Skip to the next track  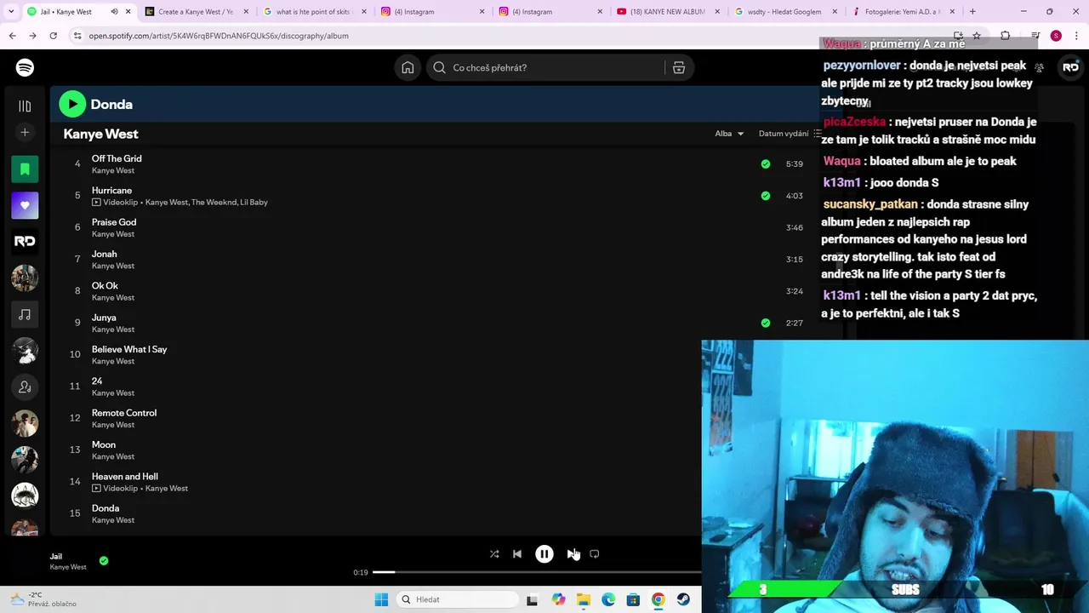pos(572,554)
